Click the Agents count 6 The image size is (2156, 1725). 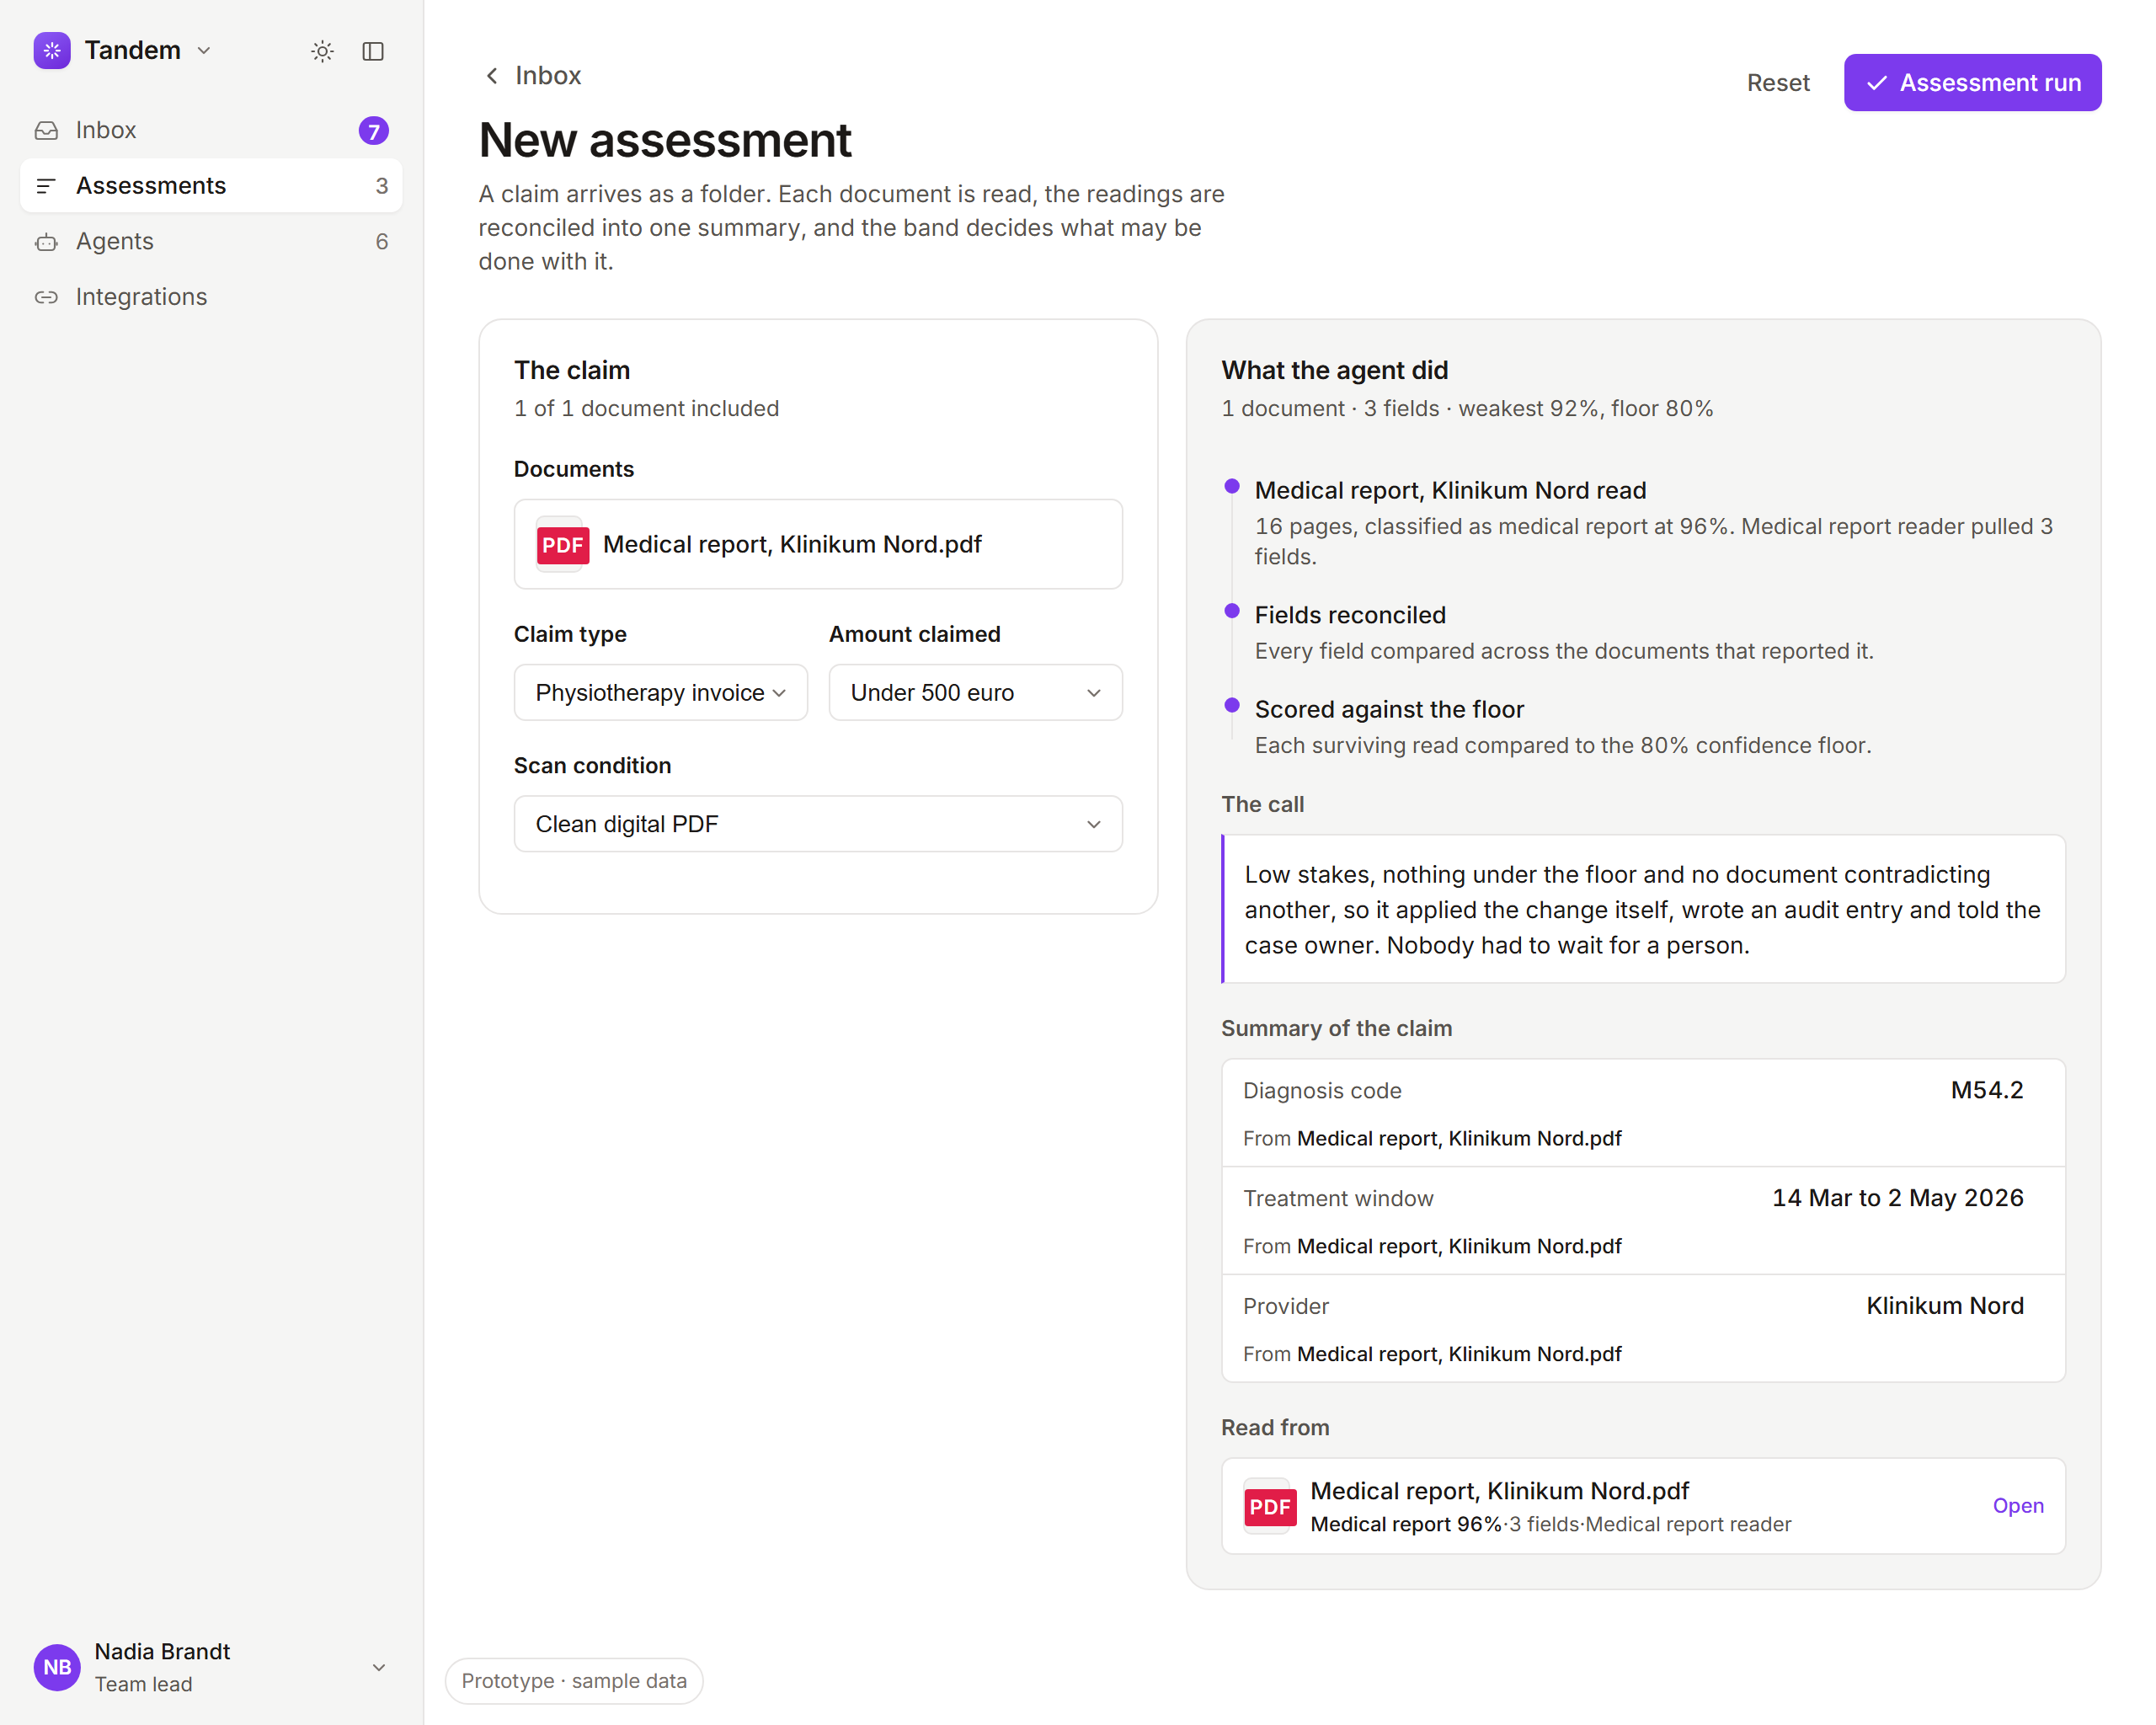tap(381, 242)
